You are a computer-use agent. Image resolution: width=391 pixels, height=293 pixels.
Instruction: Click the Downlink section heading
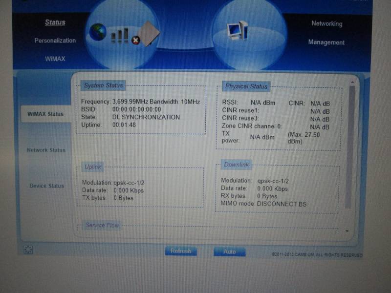[236, 165]
